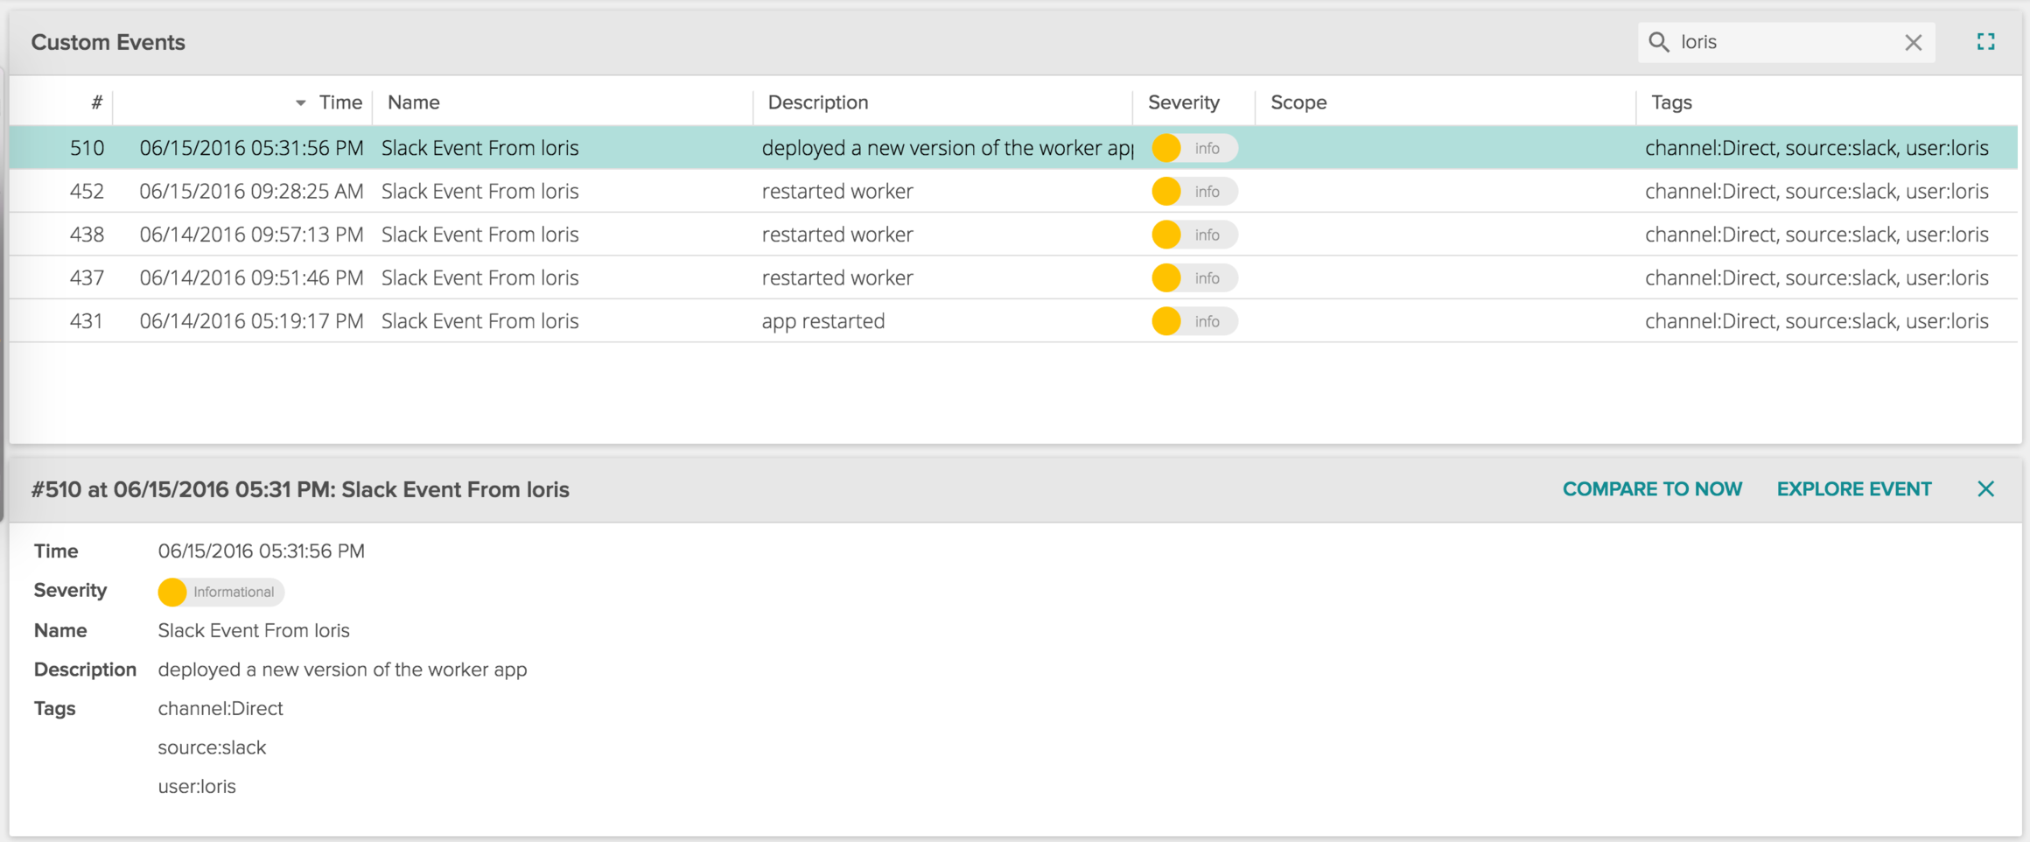Click tags cell of event 452
This screenshot has width=2030, height=842.
coord(1816,191)
